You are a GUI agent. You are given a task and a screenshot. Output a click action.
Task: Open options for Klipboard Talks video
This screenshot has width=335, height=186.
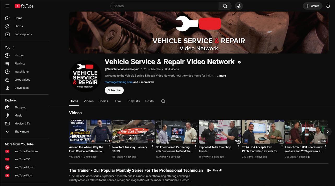(239, 147)
